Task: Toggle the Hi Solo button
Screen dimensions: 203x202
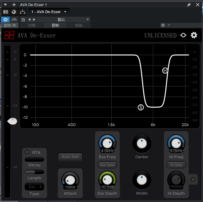Action: (x=176, y=165)
